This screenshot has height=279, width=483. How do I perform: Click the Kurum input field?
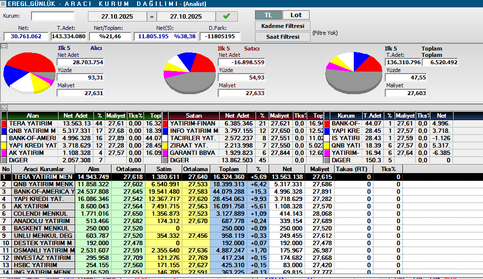click(x=52, y=16)
